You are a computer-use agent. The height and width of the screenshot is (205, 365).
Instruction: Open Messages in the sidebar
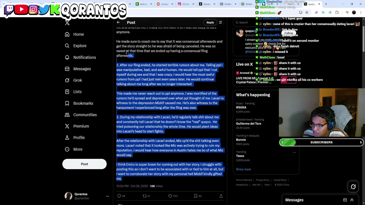click(78, 69)
